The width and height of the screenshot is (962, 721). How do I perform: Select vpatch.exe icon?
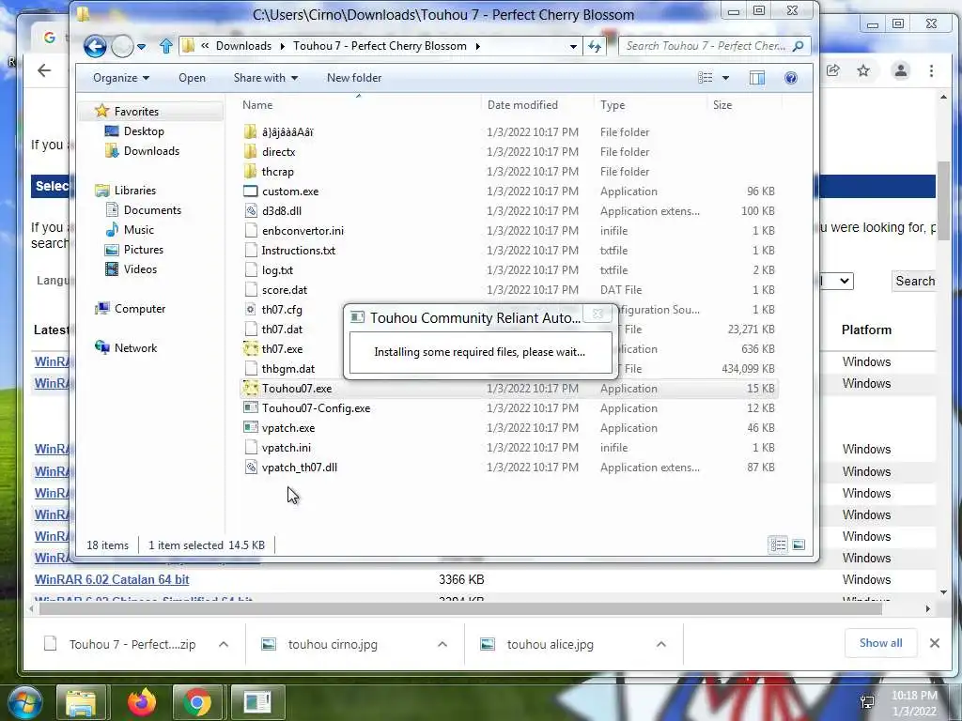(250, 428)
